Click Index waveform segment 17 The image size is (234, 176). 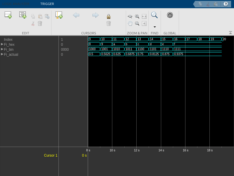pos(191,39)
